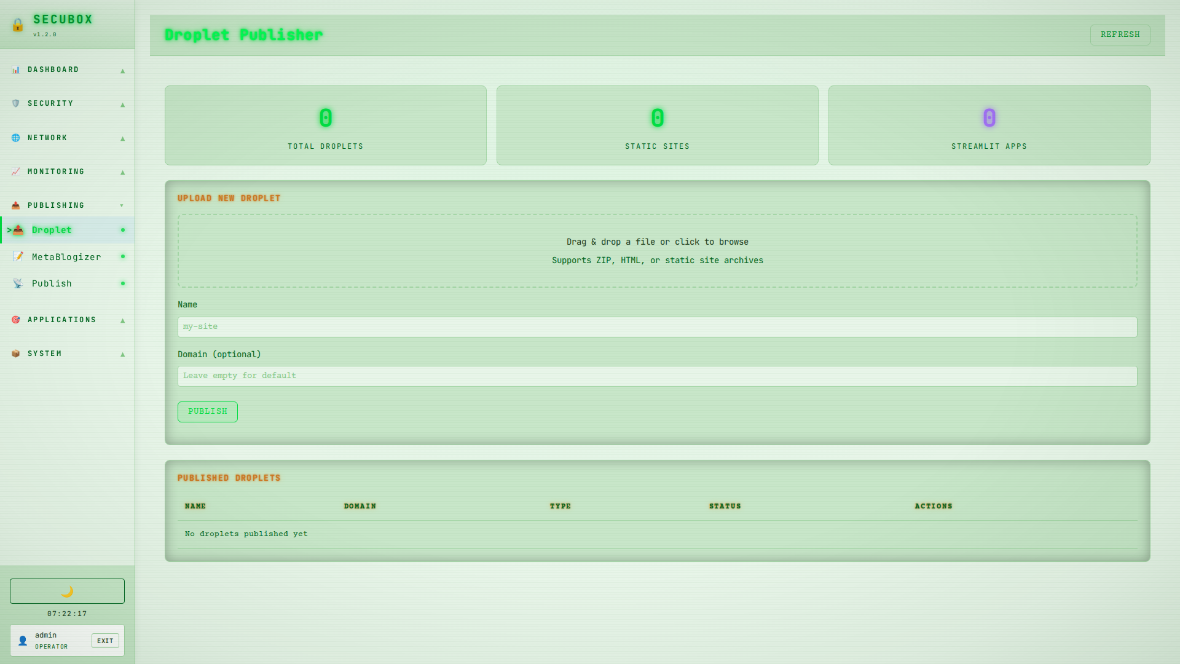
Task: Click the Applications target icon
Action: 16,320
